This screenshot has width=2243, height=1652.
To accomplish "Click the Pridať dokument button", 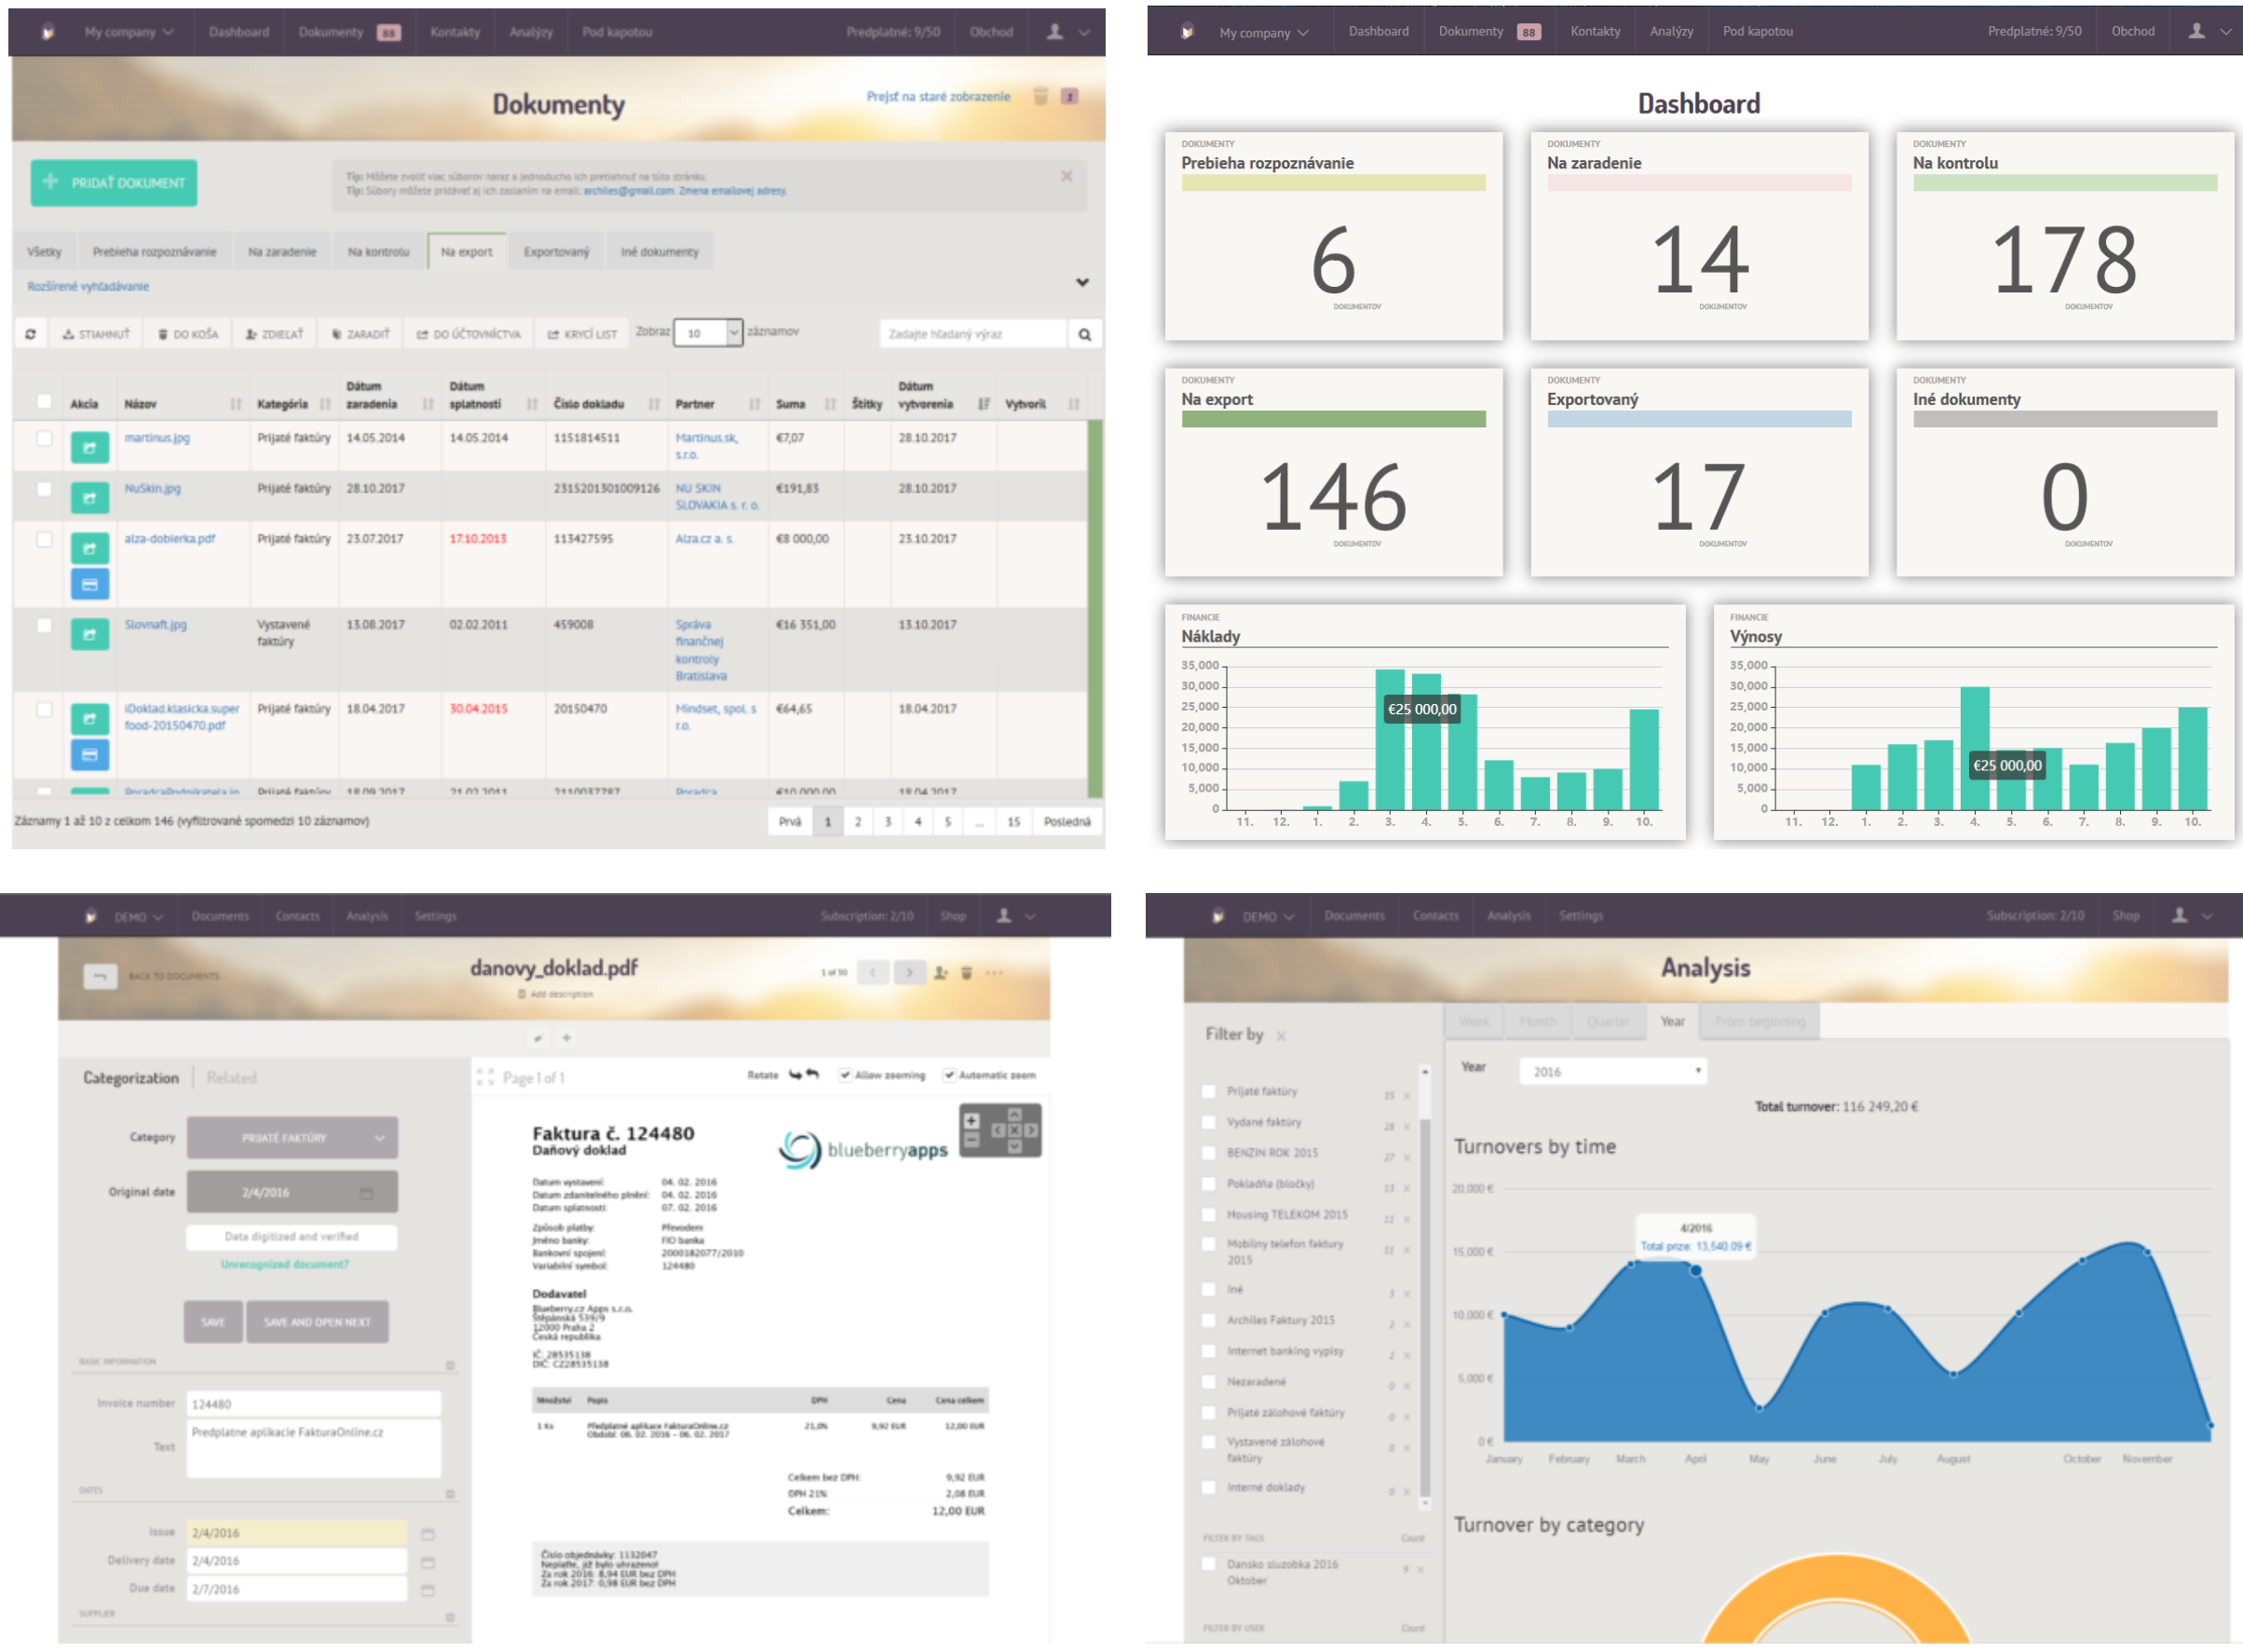I will coord(114,183).
